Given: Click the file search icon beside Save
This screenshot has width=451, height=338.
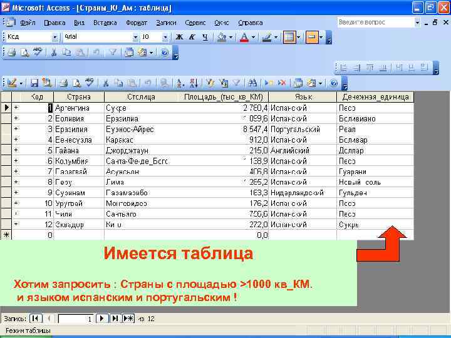Looking at the screenshot, I should [46, 83].
